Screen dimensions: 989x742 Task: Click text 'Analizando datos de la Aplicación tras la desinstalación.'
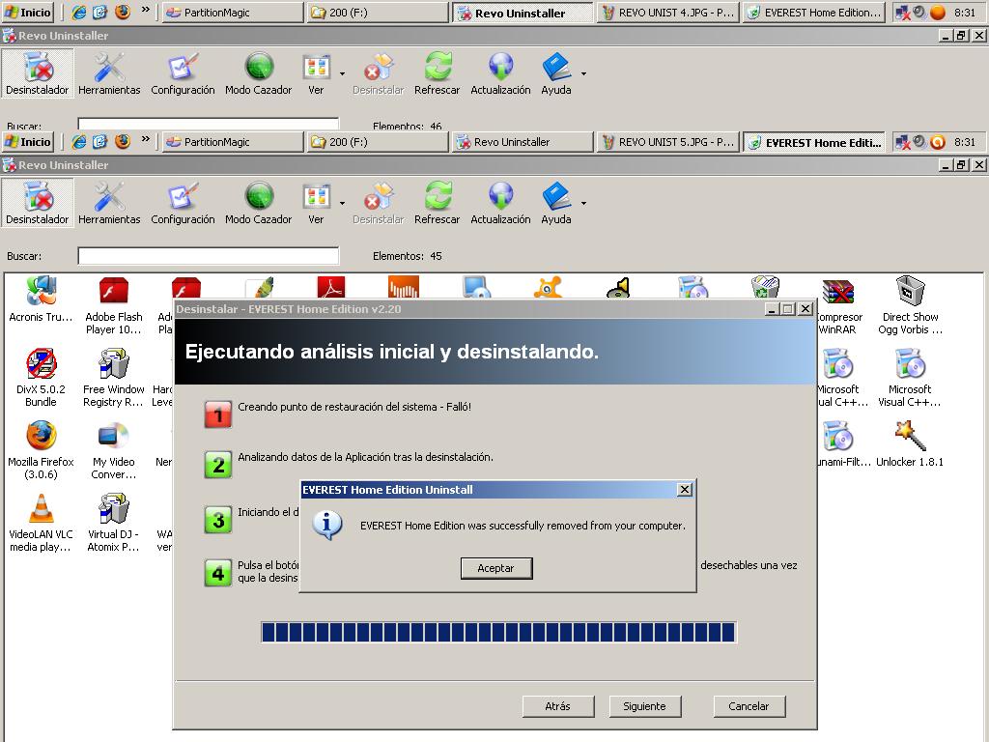coord(365,457)
